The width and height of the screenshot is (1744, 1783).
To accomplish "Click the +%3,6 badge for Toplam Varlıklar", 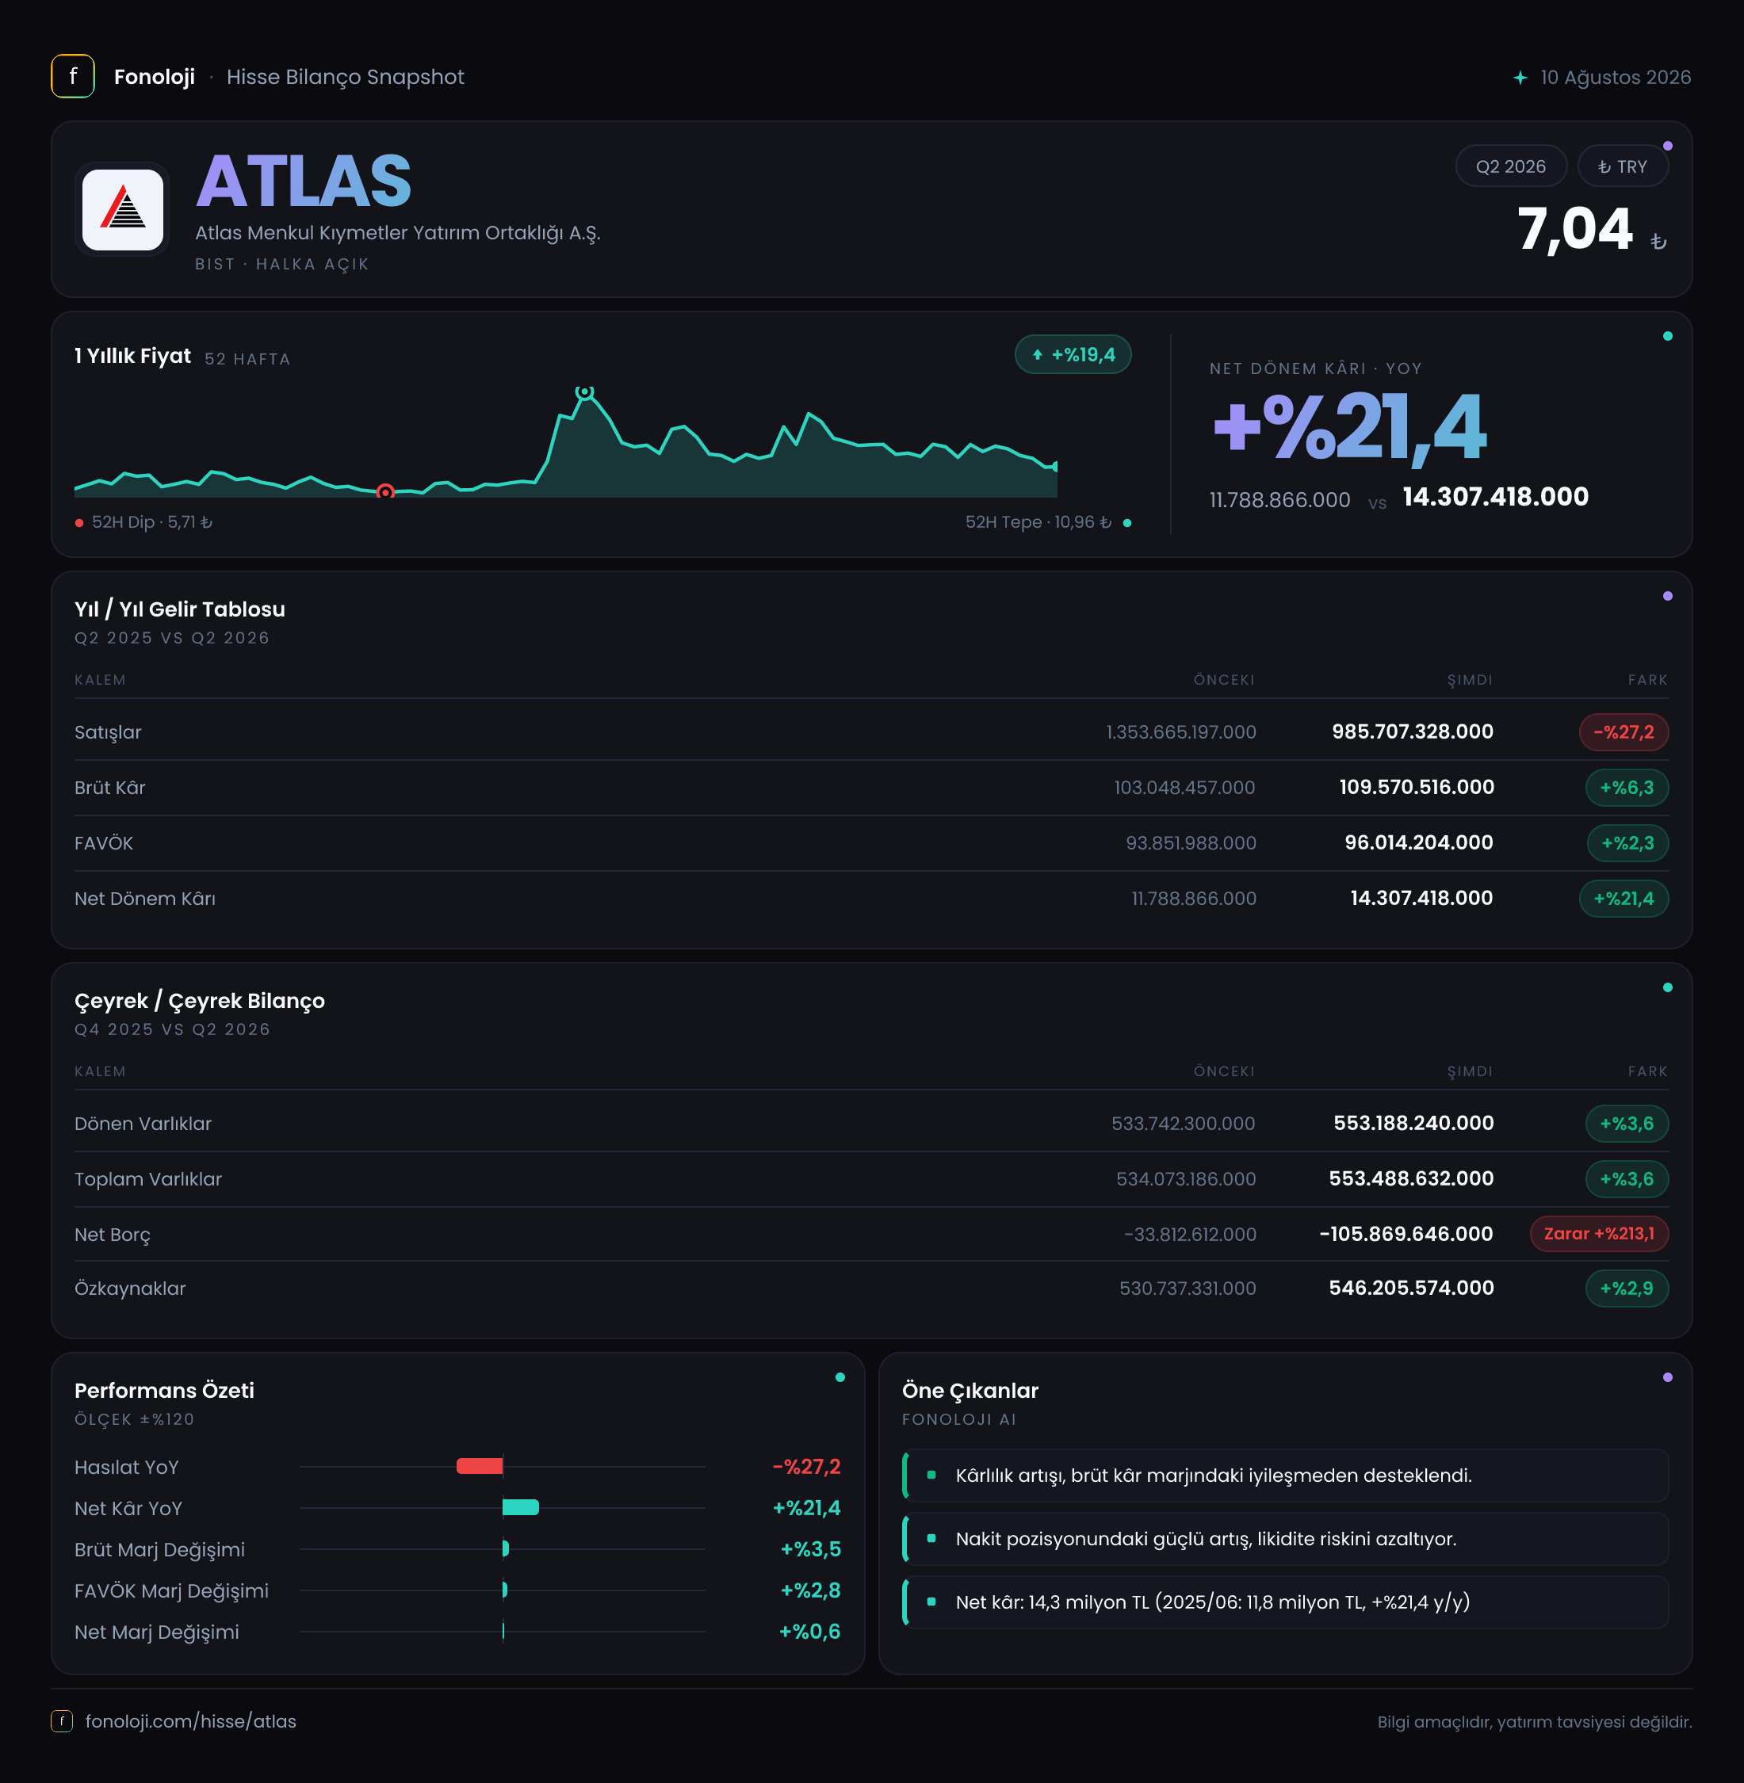I will click(x=1627, y=1178).
